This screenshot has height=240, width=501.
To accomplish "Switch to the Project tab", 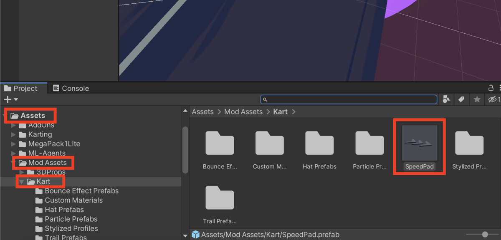I will click(21, 88).
